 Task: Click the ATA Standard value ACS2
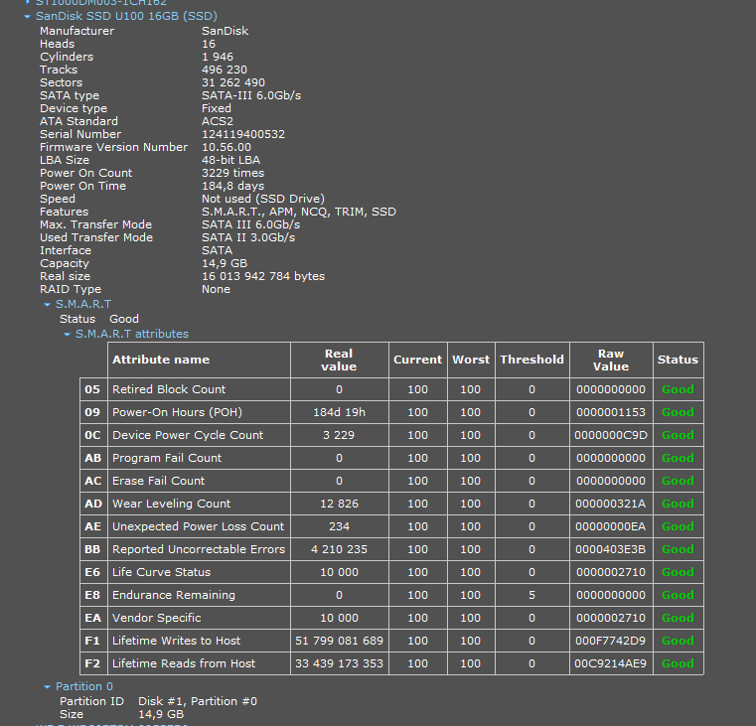218,121
